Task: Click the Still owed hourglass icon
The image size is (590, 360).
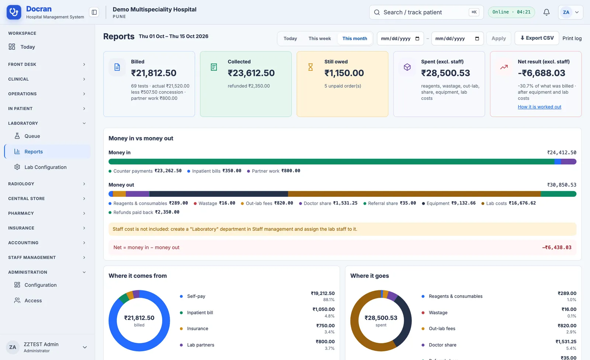Action: point(310,67)
